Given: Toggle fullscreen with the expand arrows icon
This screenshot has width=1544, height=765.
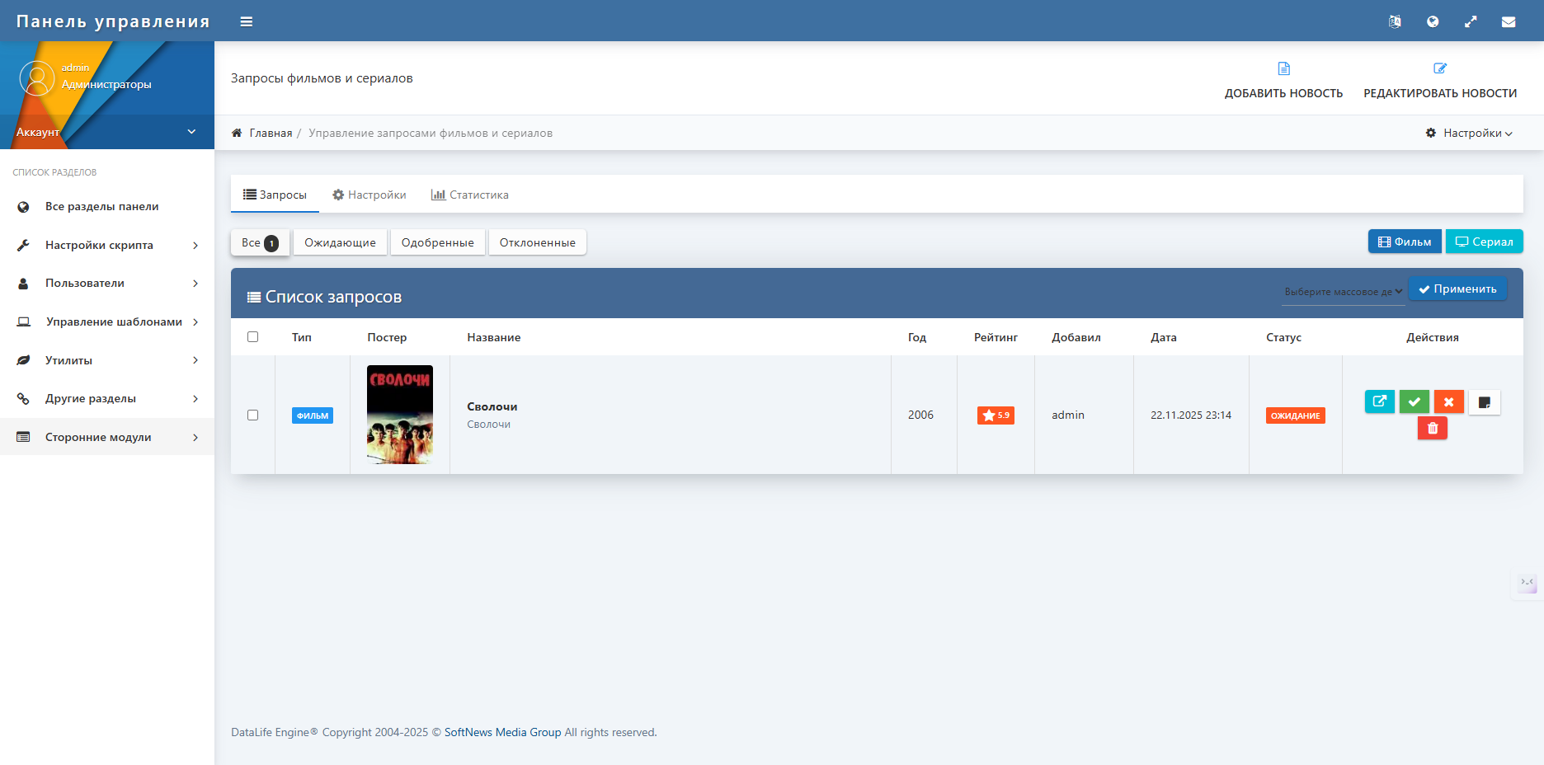Looking at the screenshot, I should [1471, 22].
